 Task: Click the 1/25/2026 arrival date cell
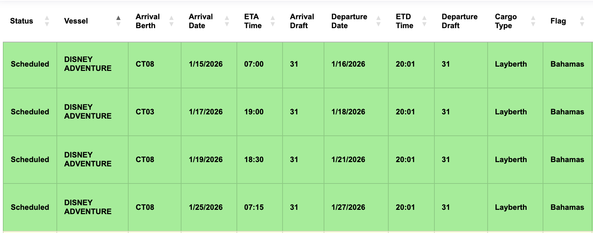point(206,207)
